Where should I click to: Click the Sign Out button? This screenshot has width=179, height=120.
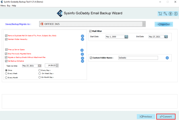point(164,24)
